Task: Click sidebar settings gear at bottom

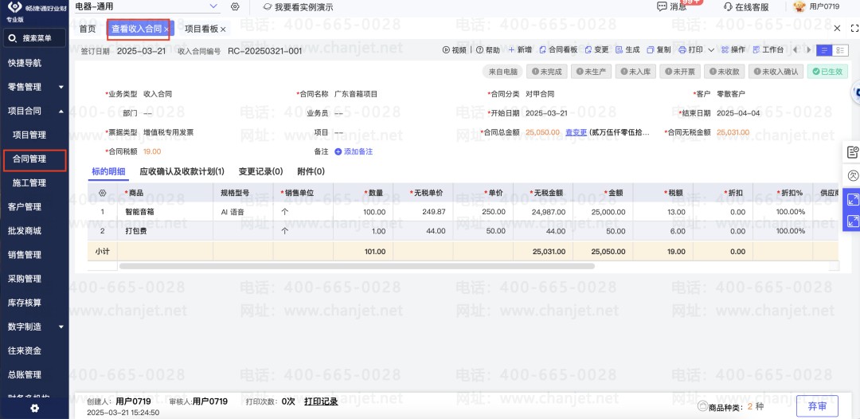Action: coord(34,408)
